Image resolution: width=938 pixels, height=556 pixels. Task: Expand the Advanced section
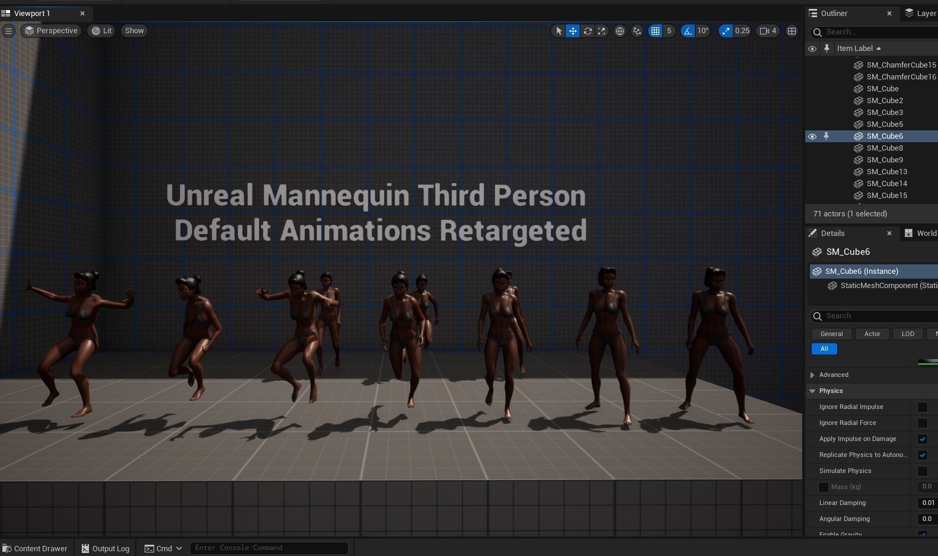pos(813,375)
